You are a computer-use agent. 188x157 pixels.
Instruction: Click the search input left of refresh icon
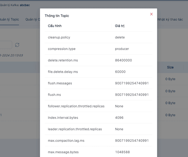(6, 45)
